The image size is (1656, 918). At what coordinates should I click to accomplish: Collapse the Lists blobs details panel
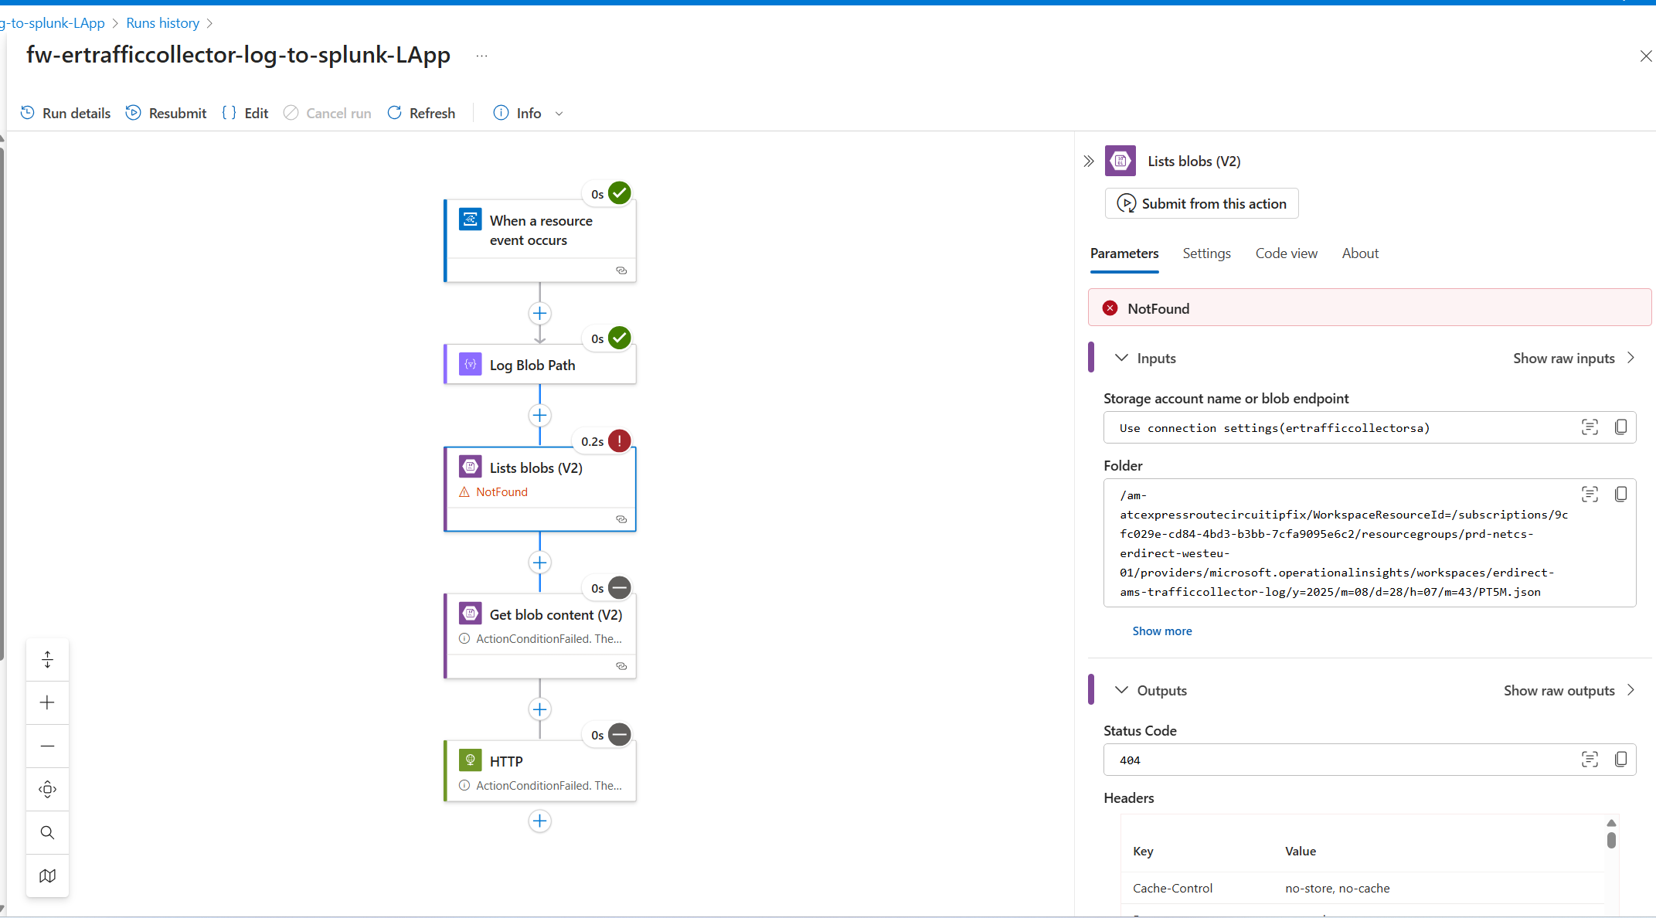coord(1089,161)
